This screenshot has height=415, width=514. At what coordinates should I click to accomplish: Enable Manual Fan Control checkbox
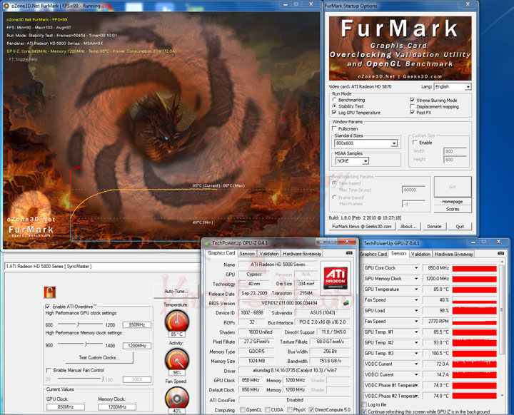[49, 370]
